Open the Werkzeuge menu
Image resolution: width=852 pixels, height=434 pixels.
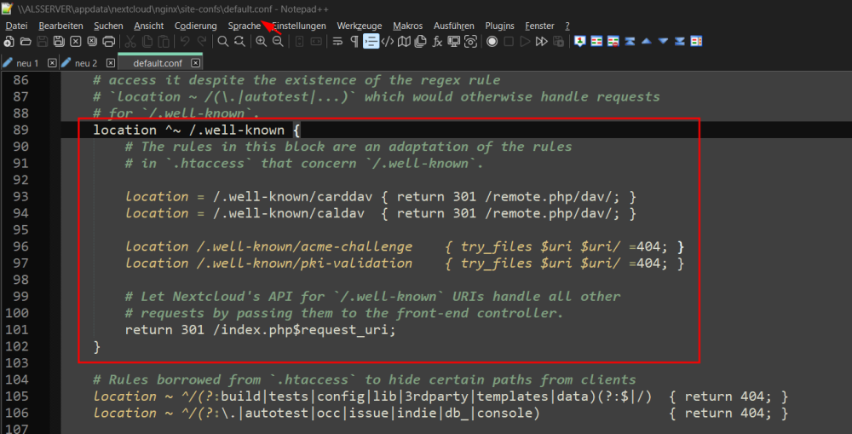(360, 26)
